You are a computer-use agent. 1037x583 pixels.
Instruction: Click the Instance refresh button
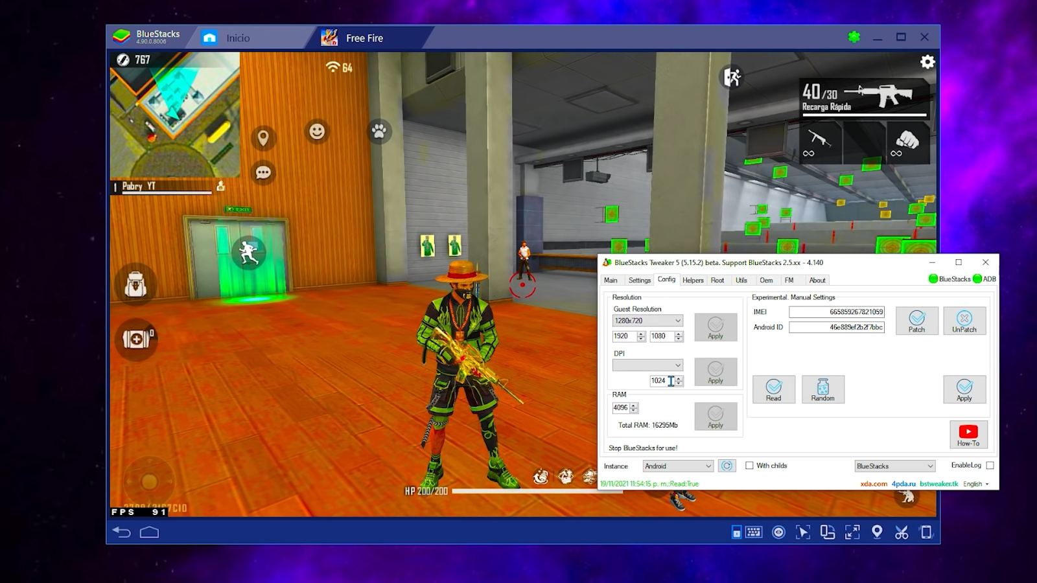point(727,466)
